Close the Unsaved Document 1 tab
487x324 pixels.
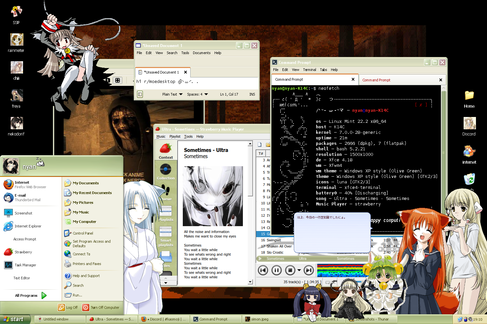pos(185,72)
